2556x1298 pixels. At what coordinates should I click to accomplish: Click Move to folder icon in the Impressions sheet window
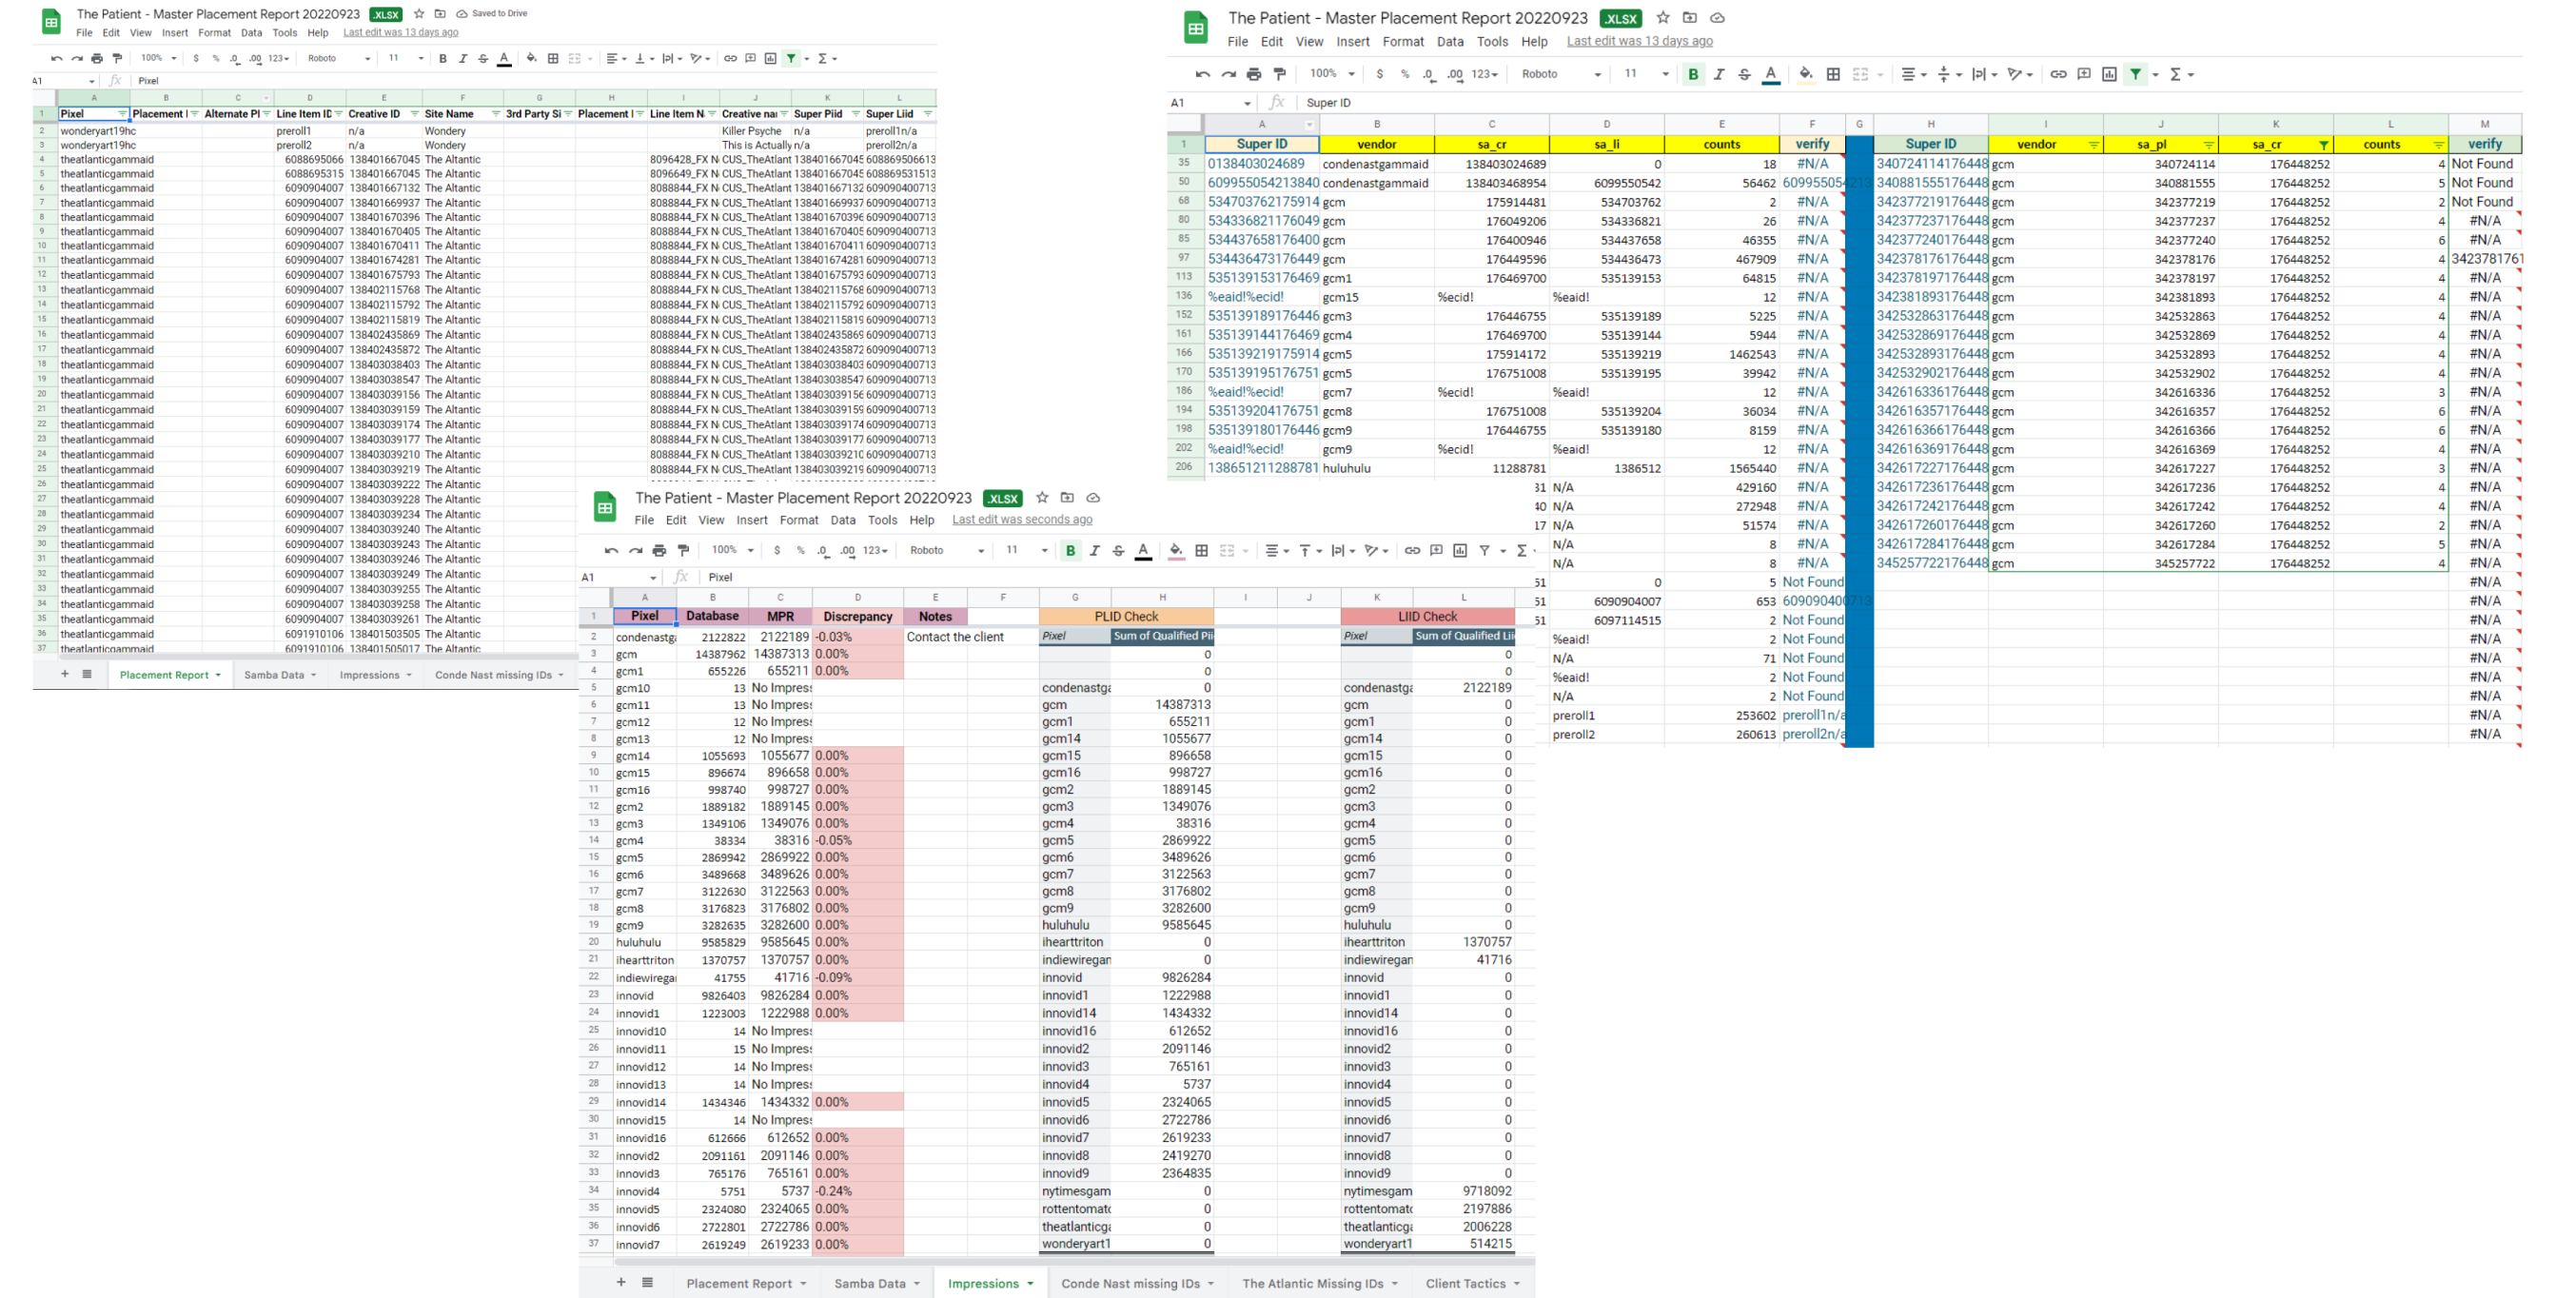tap(1067, 498)
